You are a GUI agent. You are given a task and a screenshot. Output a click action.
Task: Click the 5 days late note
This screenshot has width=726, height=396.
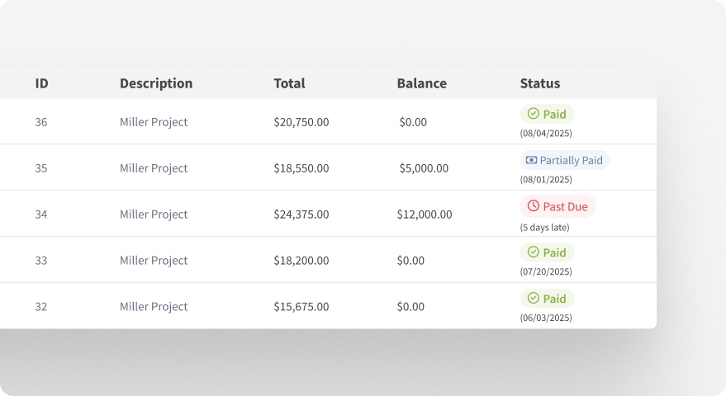click(x=544, y=228)
